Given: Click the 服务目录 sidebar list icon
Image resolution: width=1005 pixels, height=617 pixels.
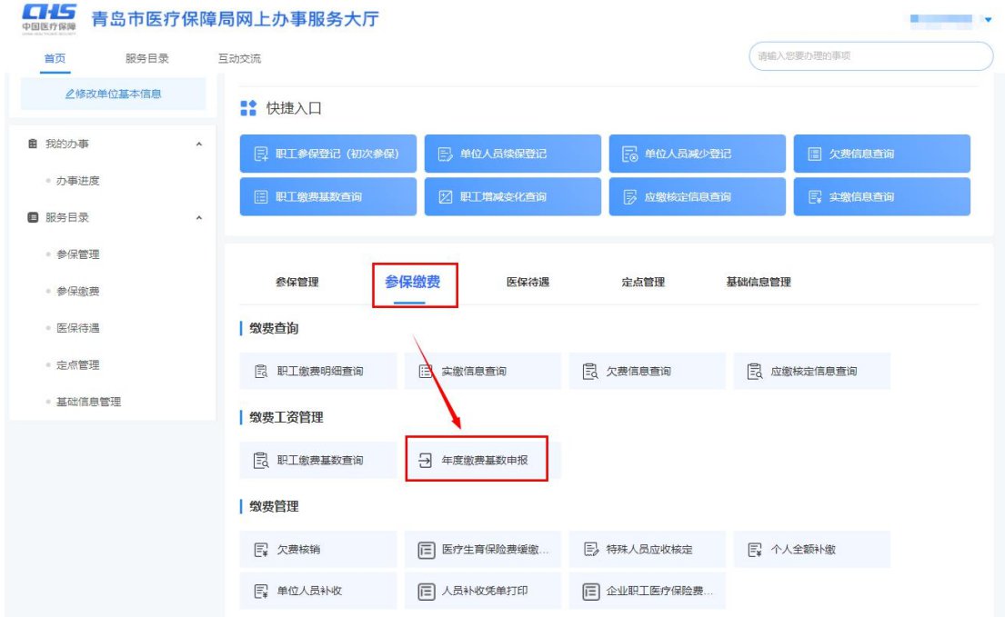Looking at the screenshot, I should click(33, 217).
